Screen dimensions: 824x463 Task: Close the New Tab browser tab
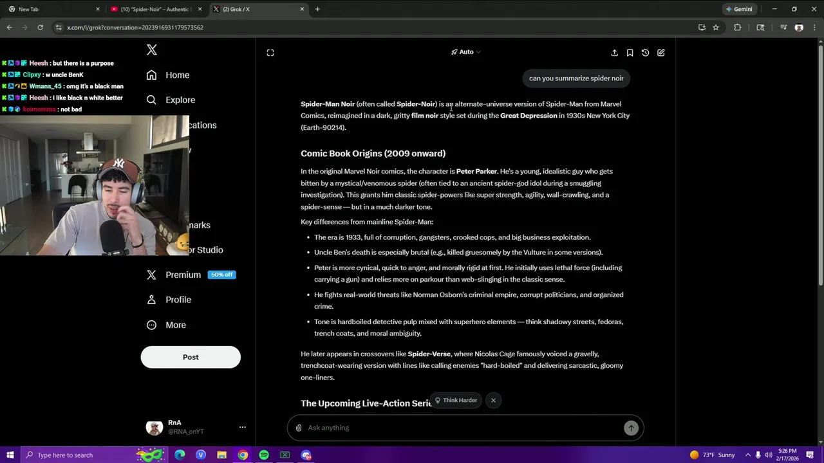click(x=98, y=9)
